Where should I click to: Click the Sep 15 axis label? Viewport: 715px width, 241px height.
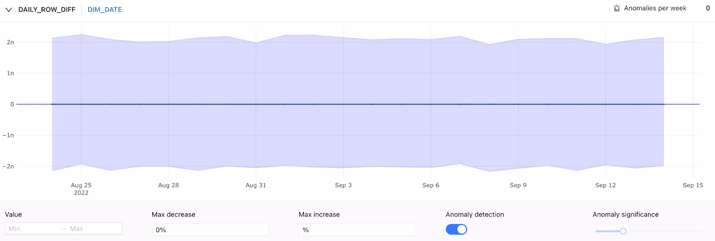click(693, 185)
